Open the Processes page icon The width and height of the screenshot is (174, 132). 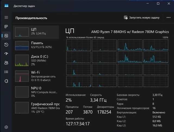point(6,27)
